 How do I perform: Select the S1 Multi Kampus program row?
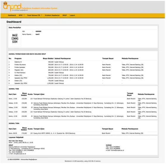pos(83,73)
